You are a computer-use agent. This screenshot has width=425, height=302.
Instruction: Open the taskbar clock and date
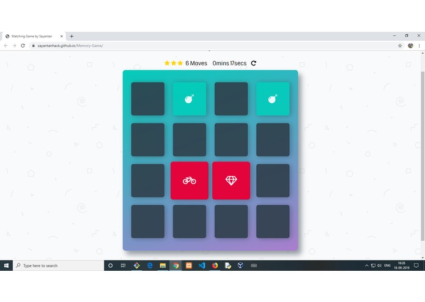pos(401,265)
